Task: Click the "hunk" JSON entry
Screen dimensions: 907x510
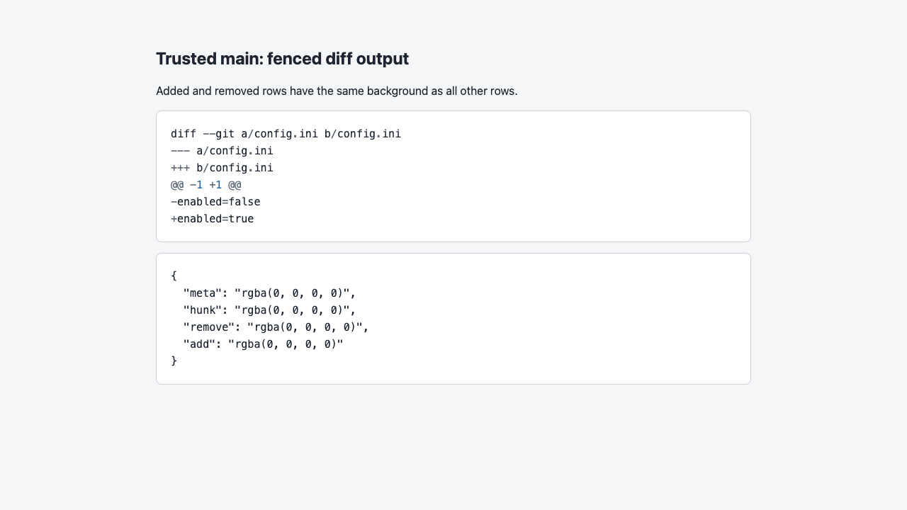Action: pos(269,310)
